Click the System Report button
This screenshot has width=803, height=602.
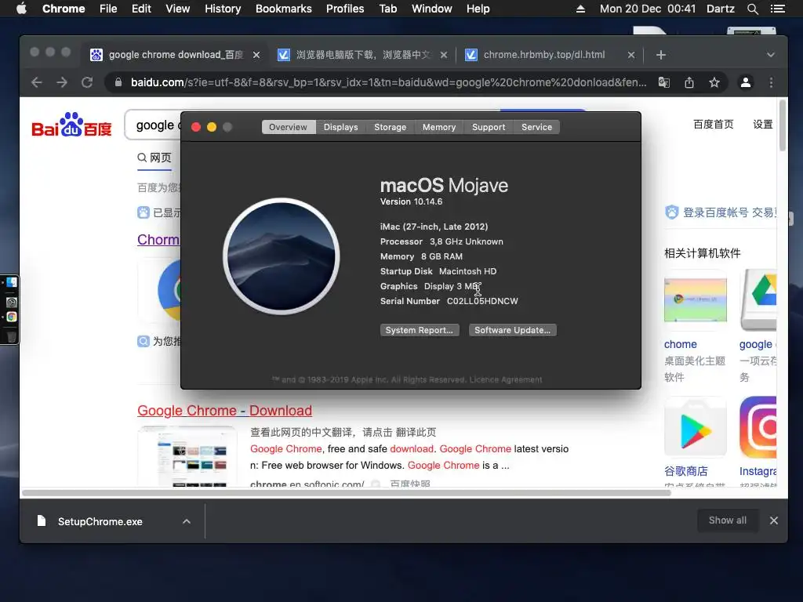[420, 330]
